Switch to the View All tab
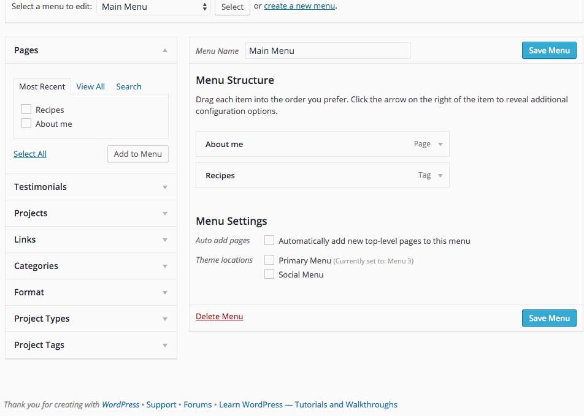 90,86
